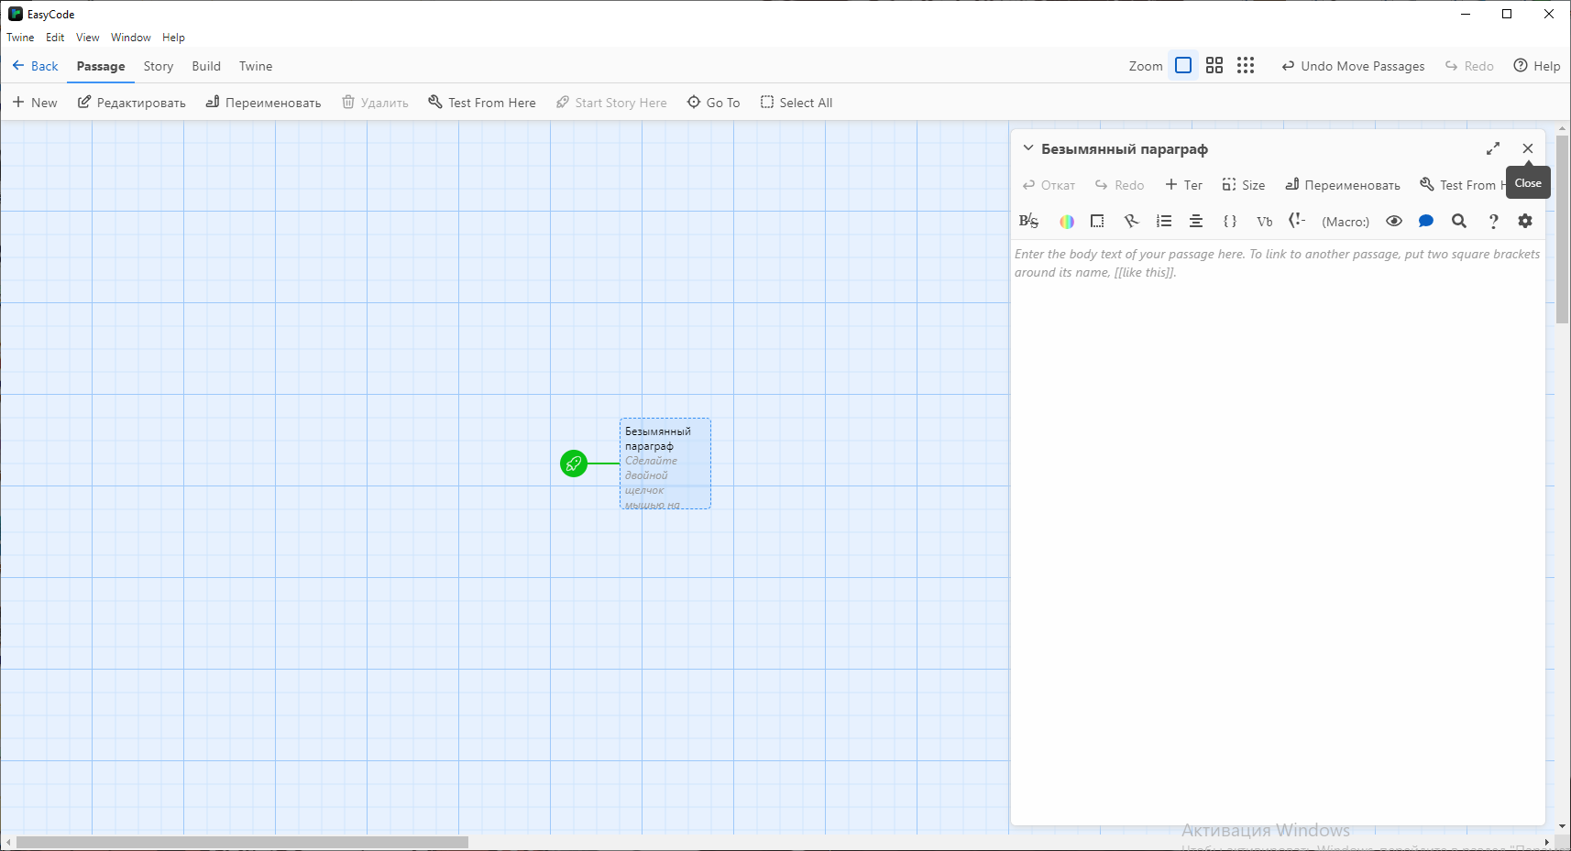
Task: Open the text alignment tool
Action: (x=1196, y=221)
